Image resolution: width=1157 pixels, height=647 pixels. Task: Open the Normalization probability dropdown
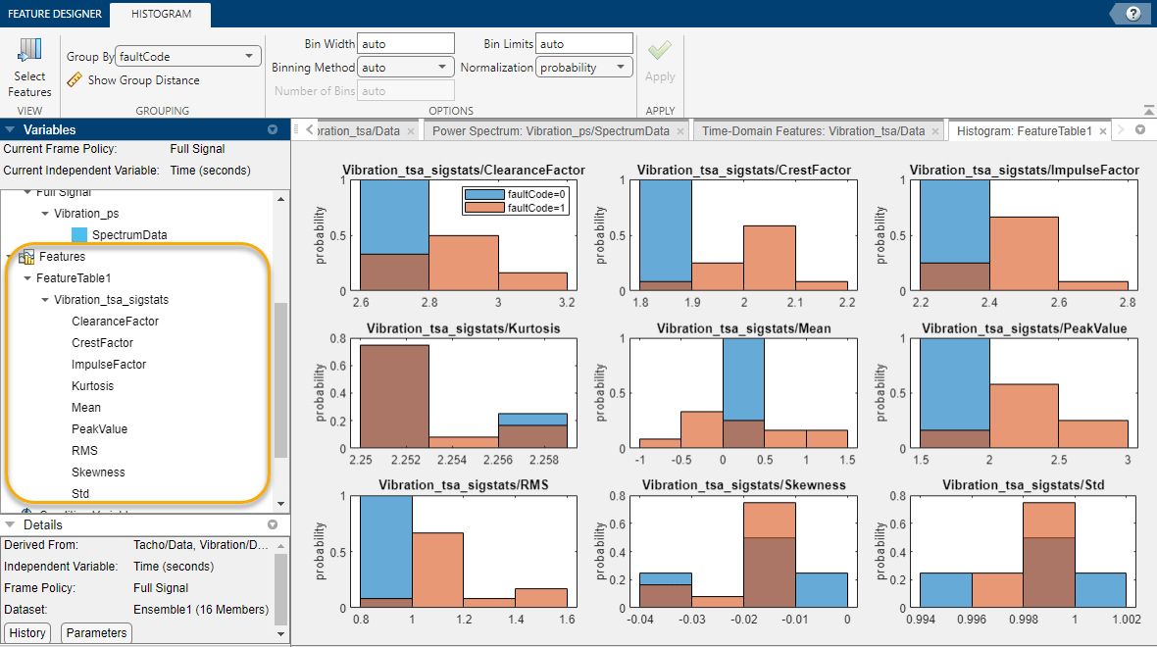pyautogui.click(x=583, y=68)
